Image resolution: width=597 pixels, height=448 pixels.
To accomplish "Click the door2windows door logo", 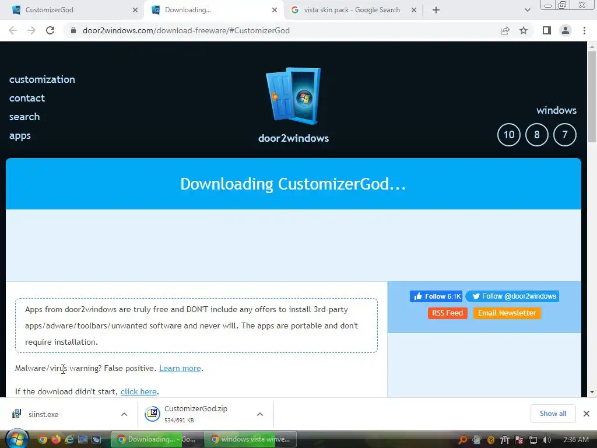I will click(x=293, y=96).
